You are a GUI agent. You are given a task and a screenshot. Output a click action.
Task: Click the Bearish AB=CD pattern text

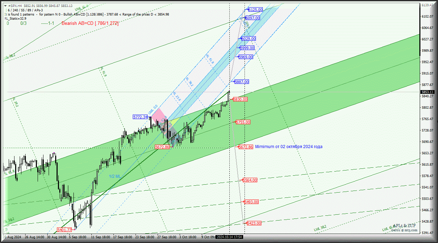coord(90,23)
